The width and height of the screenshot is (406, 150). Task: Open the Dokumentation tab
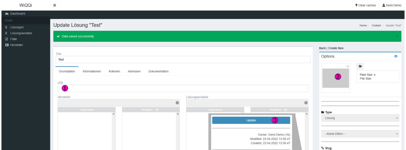[158, 71]
